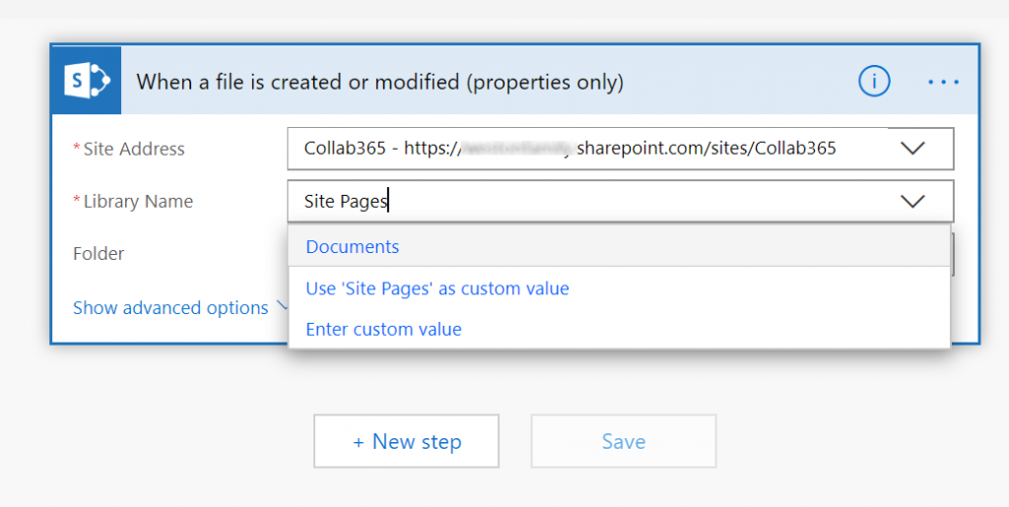Choose Use 'Site Pages' as custom value
This screenshot has height=507, width=1009.
click(x=619, y=288)
